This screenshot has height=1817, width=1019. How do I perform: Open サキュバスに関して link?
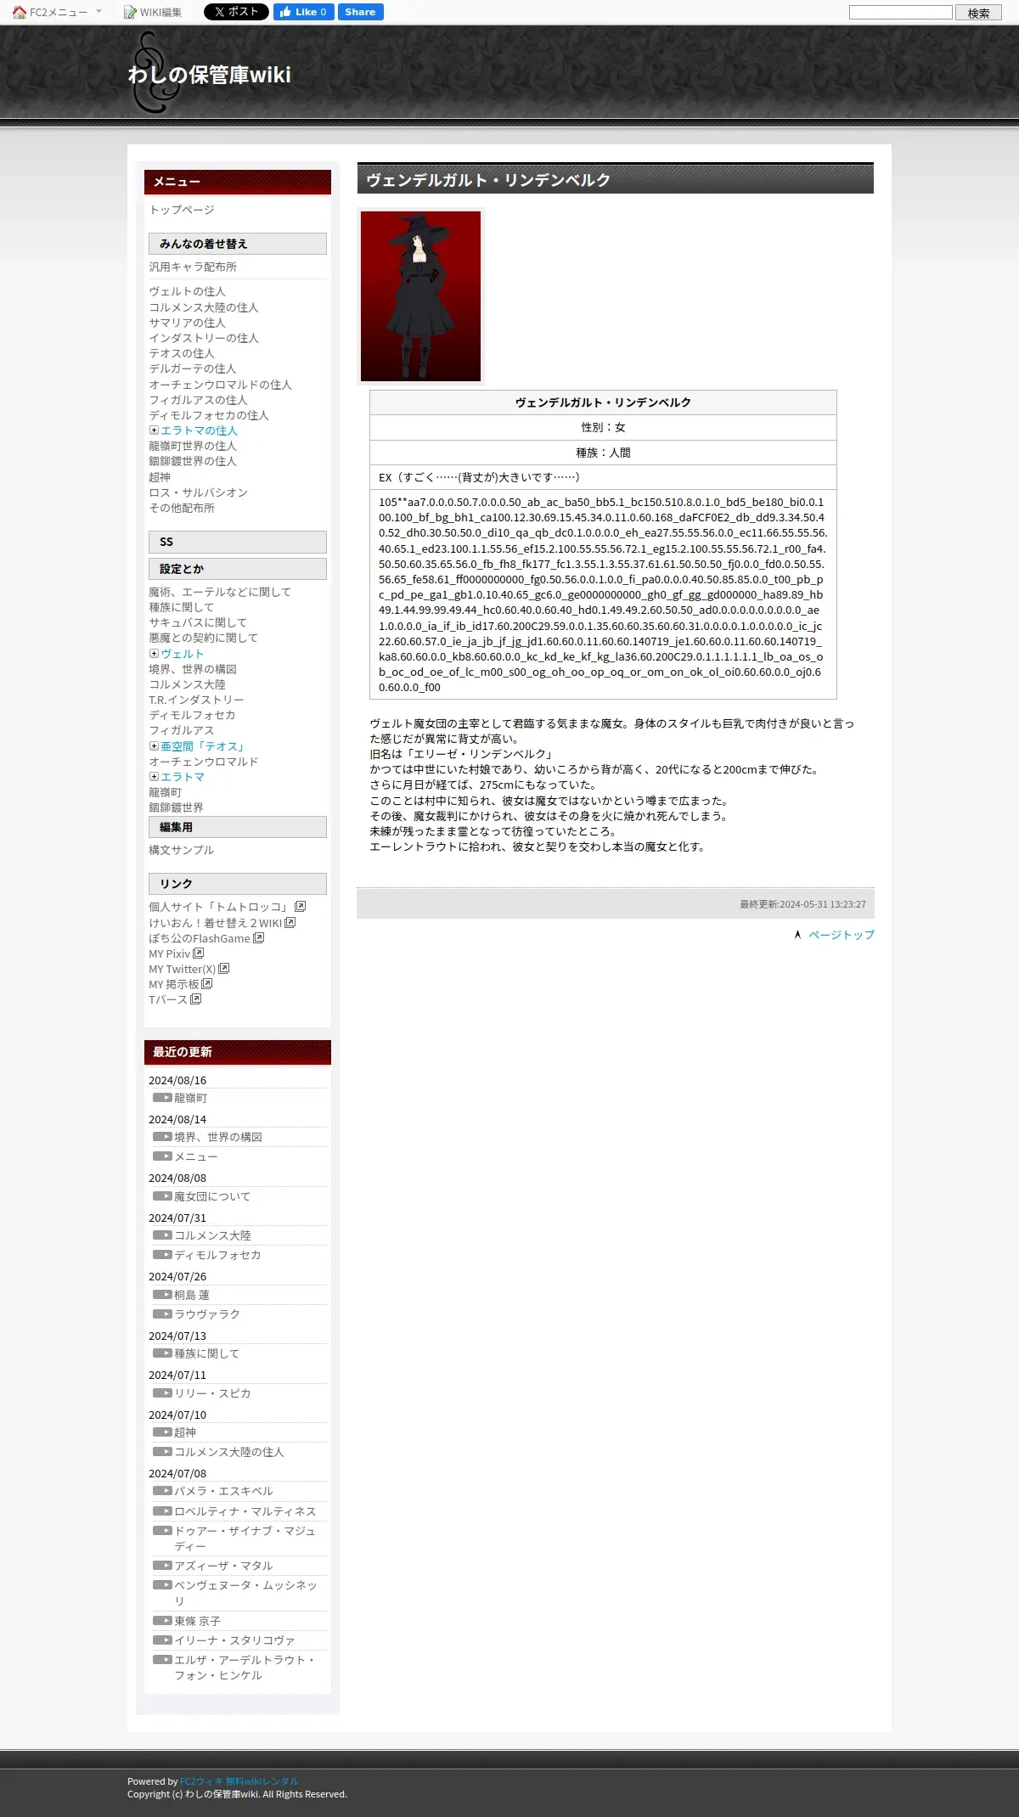tap(198, 622)
